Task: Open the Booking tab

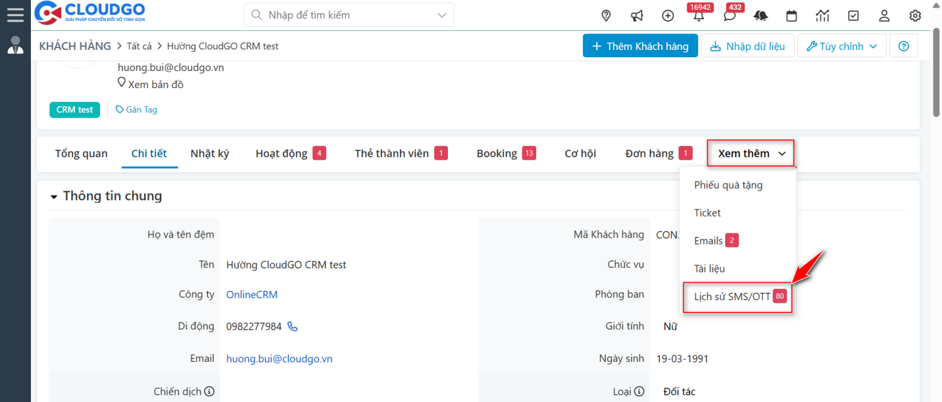Action: click(x=497, y=153)
